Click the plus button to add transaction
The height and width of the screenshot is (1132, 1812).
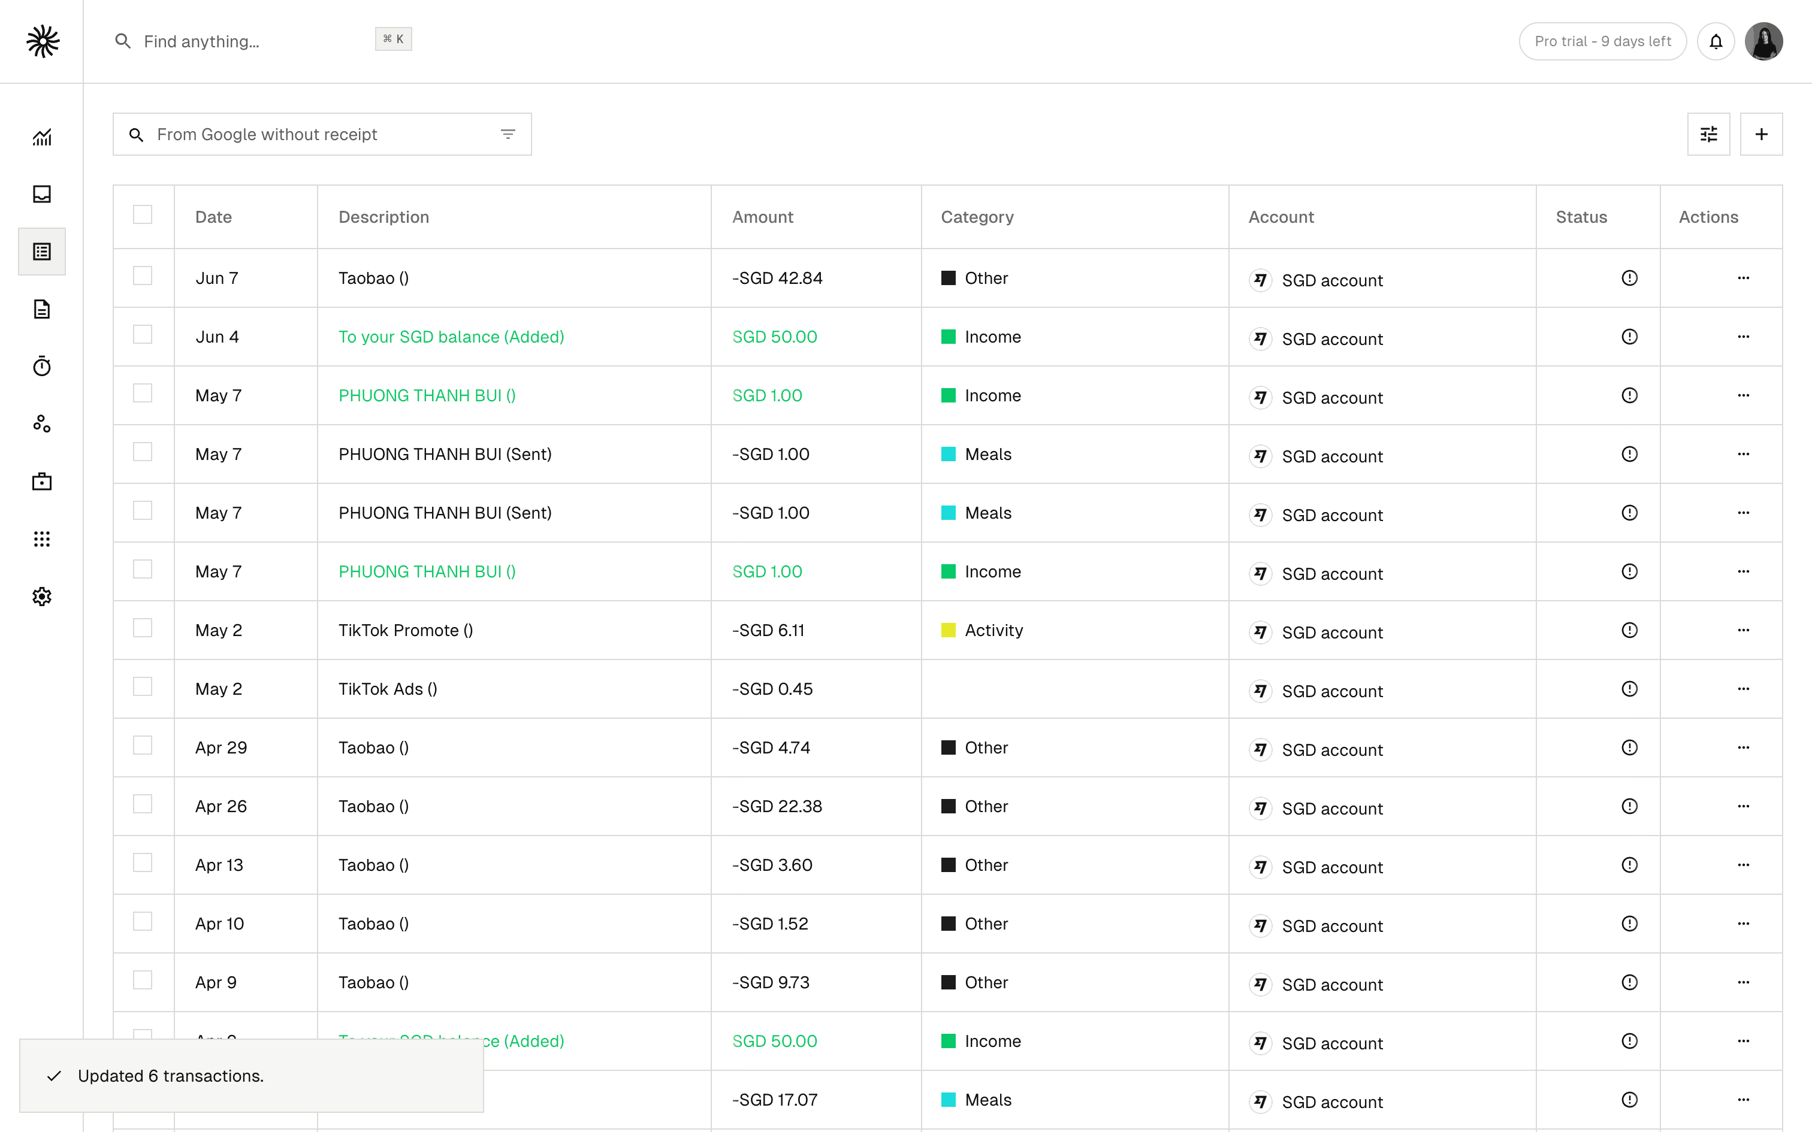pyautogui.click(x=1761, y=134)
